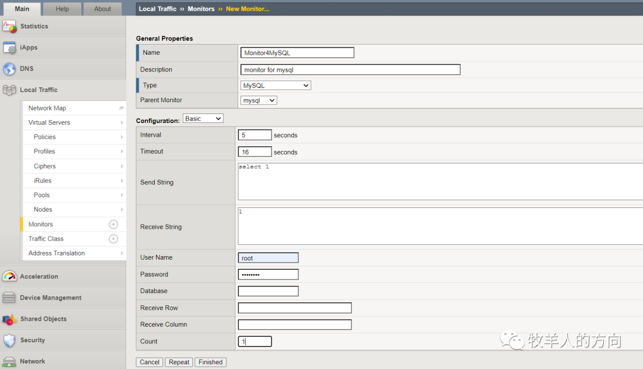Open the Parent Monitor dropdown
Screen dimensions: 643x369
coord(258,100)
